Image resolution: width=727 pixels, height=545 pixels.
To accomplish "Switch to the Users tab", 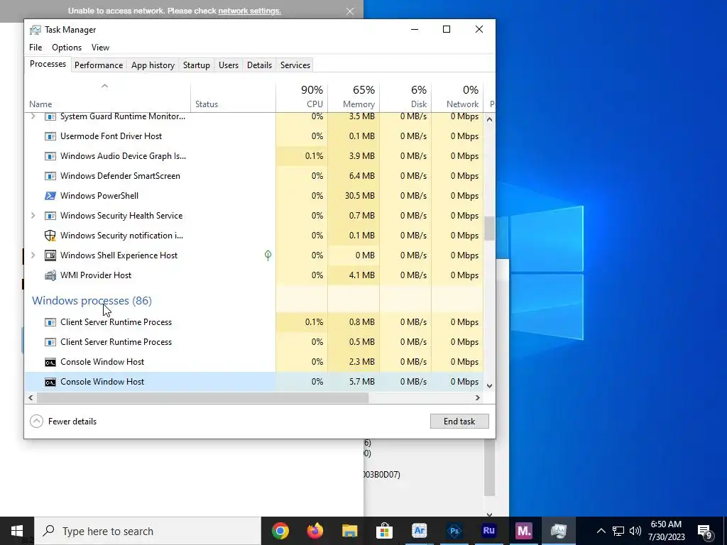I will click(x=229, y=65).
